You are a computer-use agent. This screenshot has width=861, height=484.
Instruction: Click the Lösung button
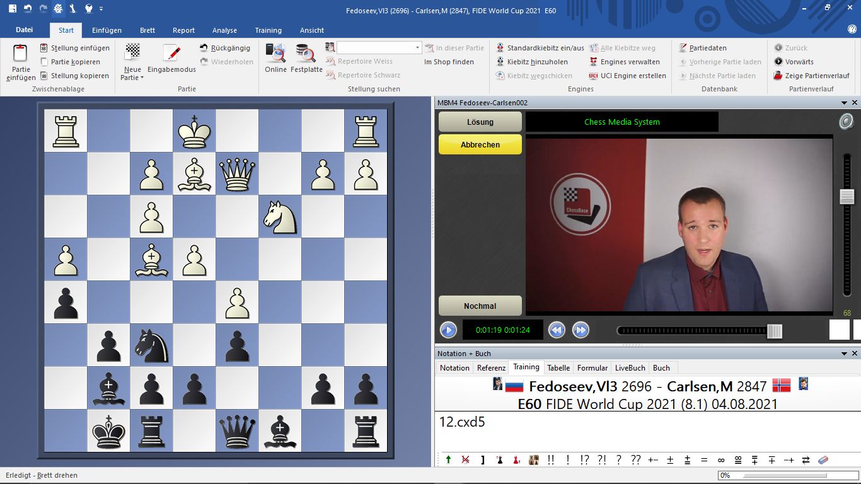[480, 122]
